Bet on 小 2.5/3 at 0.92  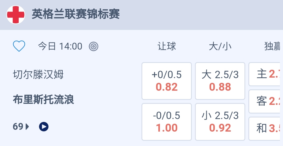pyautogui.click(x=220, y=122)
